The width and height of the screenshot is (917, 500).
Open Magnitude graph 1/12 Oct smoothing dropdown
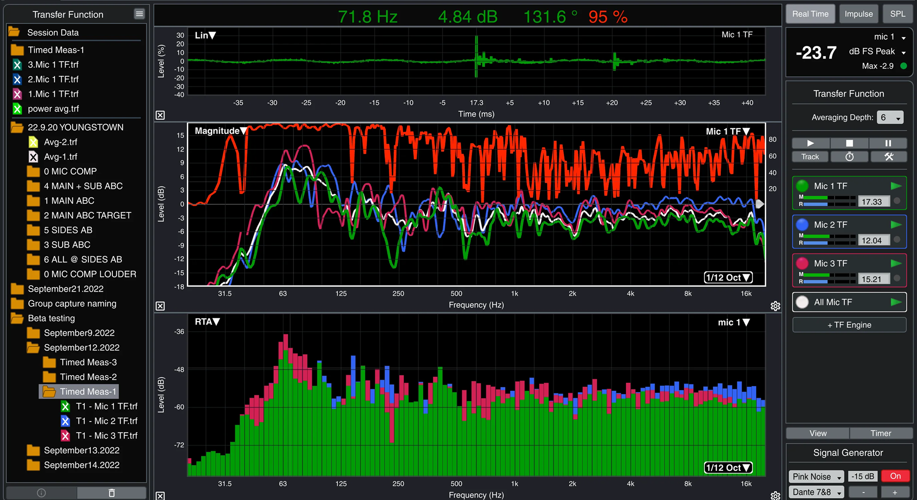[728, 278]
